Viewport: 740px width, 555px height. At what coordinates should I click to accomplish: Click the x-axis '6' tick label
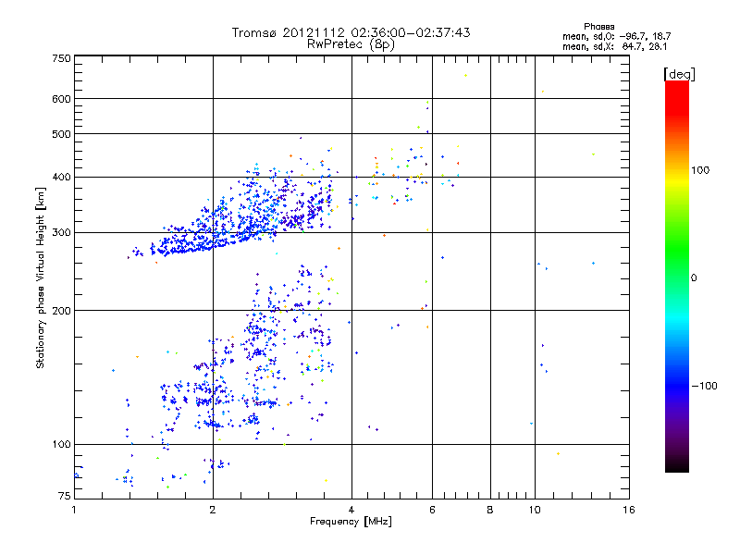(x=432, y=510)
